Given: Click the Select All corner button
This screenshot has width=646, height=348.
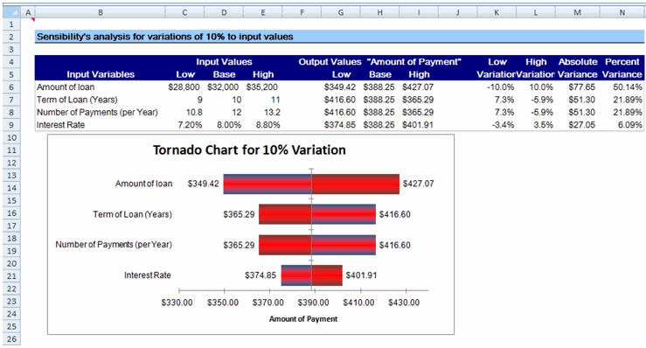Looking at the screenshot, I should pyautogui.click(x=11, y=13).
